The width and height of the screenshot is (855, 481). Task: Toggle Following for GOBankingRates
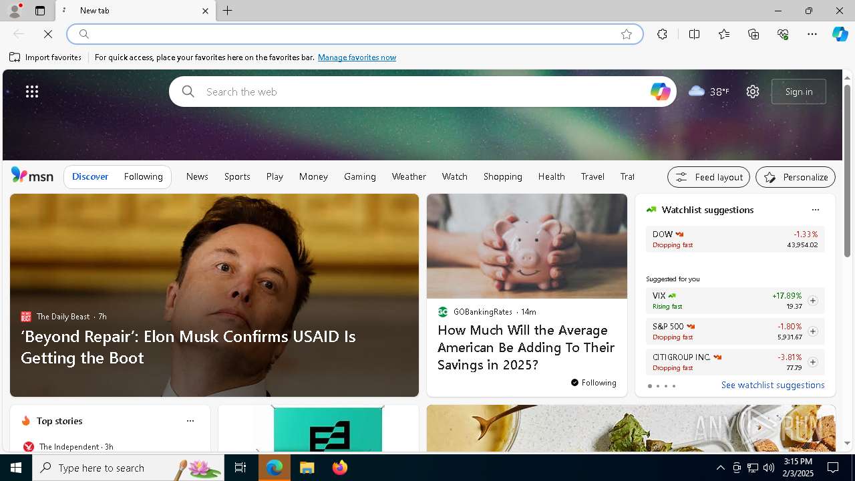(593, 383)
